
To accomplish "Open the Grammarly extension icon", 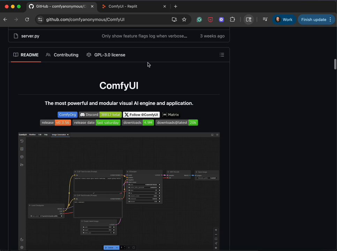I will tap(199, 20).
